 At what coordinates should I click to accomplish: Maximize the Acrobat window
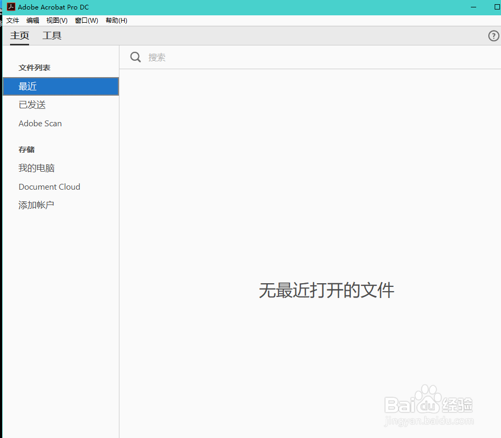tap(497, 7)
